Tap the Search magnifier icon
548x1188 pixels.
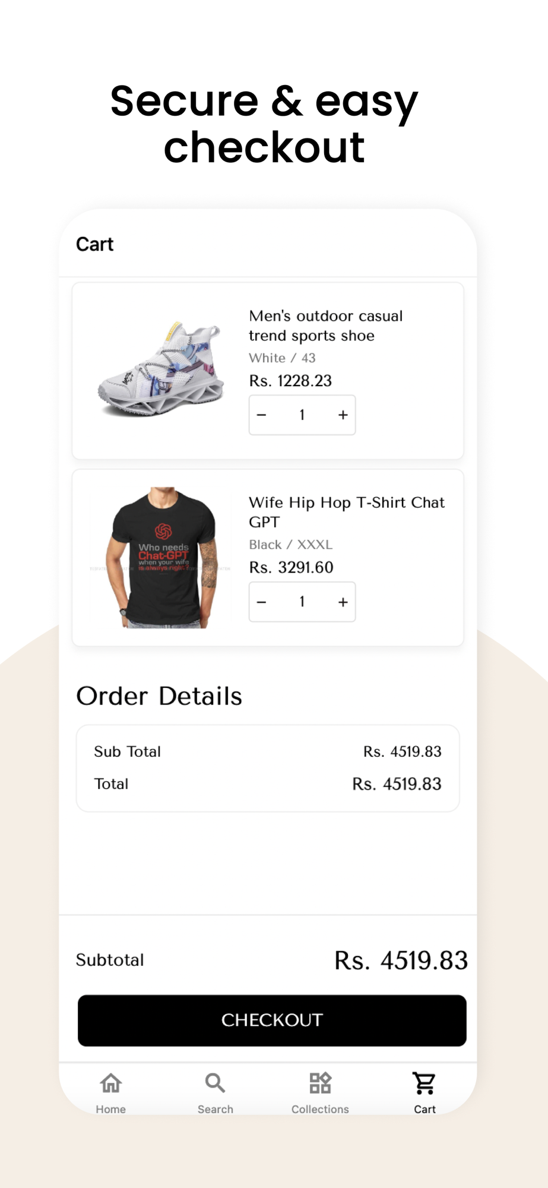pyautogui.click(x=215, y=1083)
